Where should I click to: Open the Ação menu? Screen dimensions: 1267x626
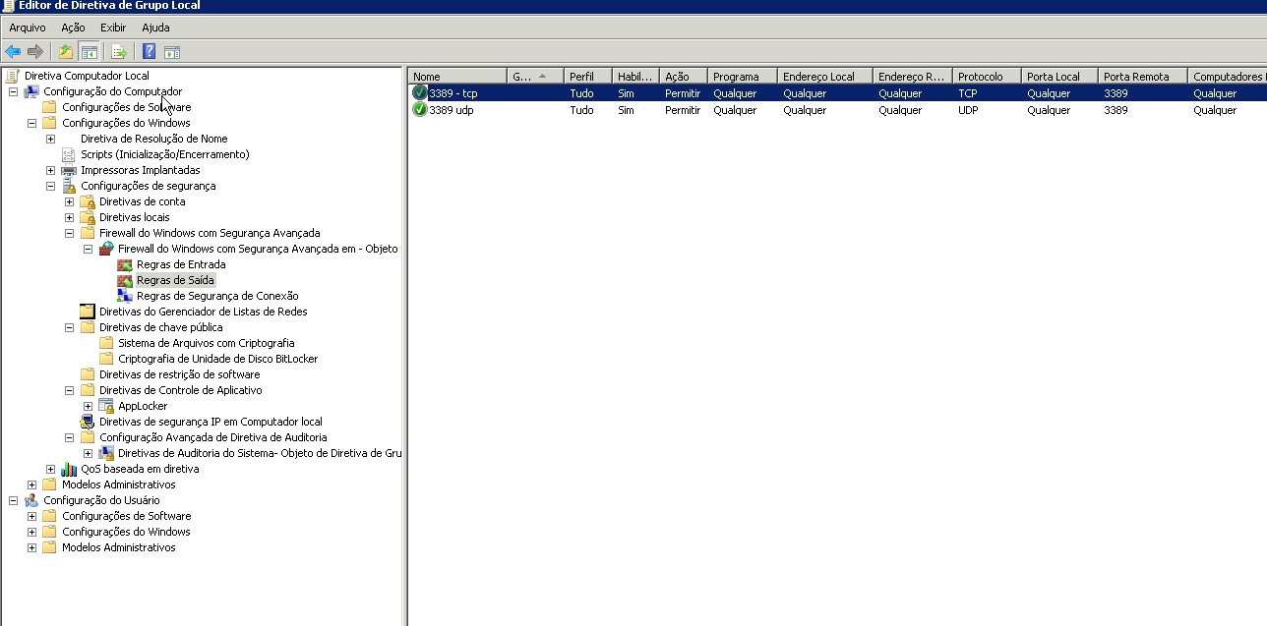coord(73,28)
